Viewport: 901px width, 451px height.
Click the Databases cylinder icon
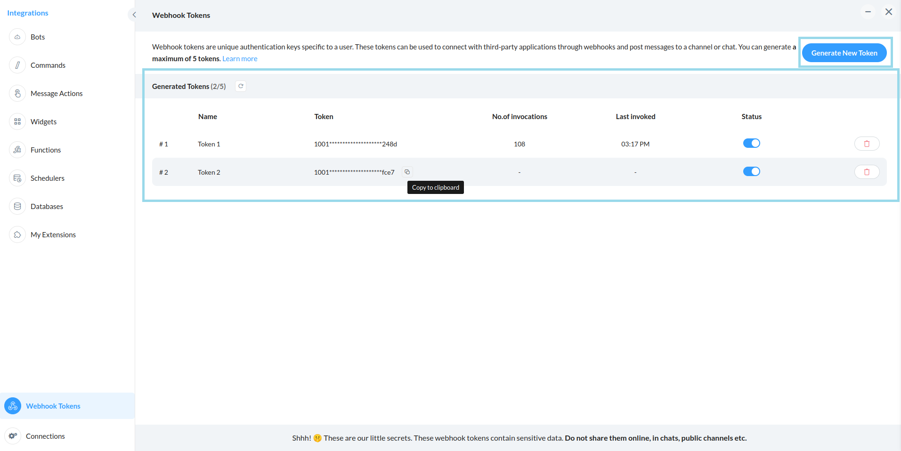(17, 206)
